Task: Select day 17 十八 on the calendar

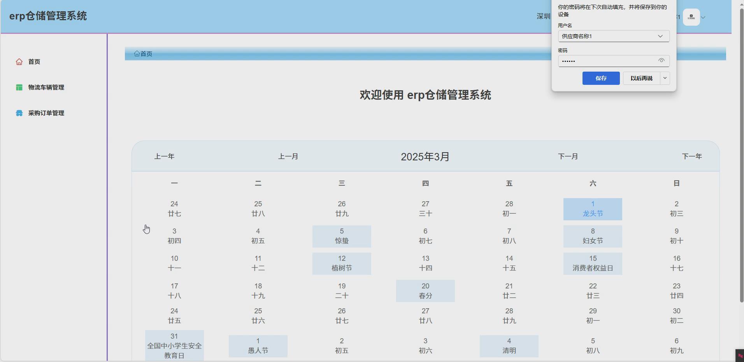Action: click(174, 291)
